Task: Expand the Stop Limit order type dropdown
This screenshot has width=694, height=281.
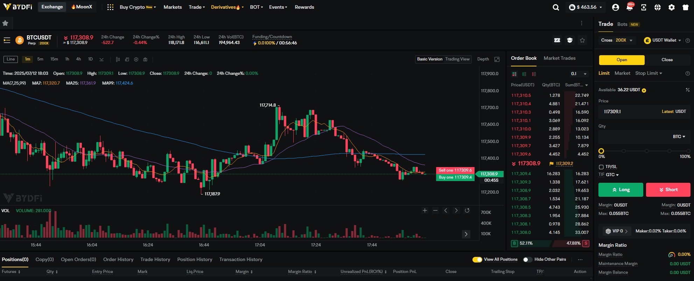Action: (x=649, y=73)
